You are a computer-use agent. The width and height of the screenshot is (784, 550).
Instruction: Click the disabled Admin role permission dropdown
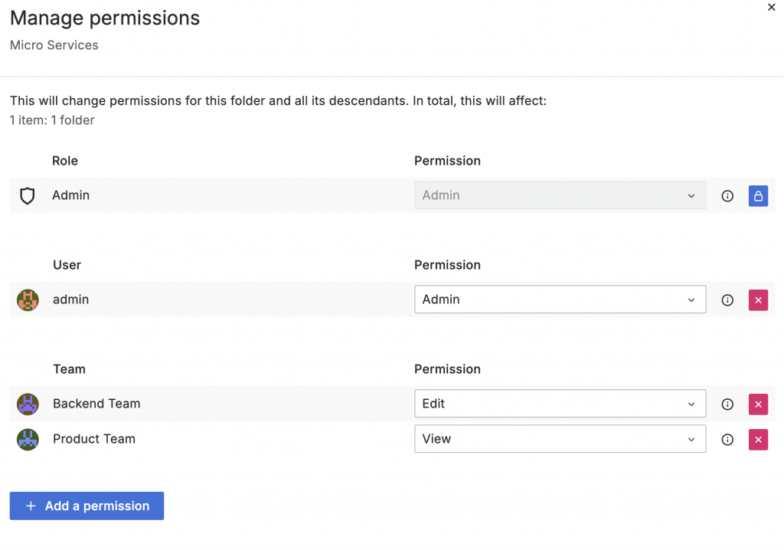coord(560,195)
